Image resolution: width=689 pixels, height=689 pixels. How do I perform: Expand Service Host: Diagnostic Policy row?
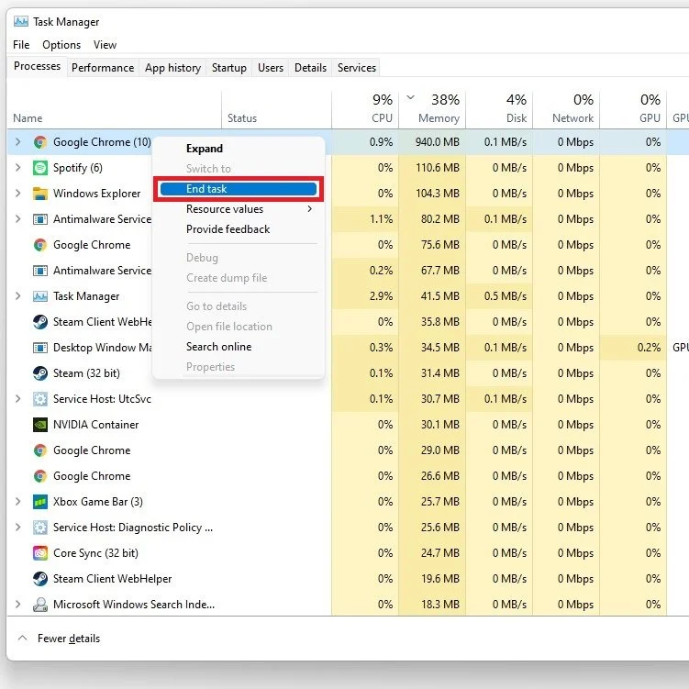coord(17,528)
